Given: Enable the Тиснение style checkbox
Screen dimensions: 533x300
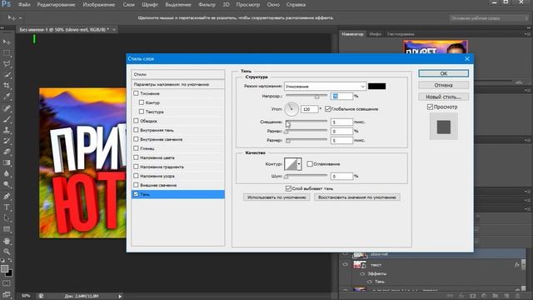Looking at the screenshot, I should tap(136, 93).
